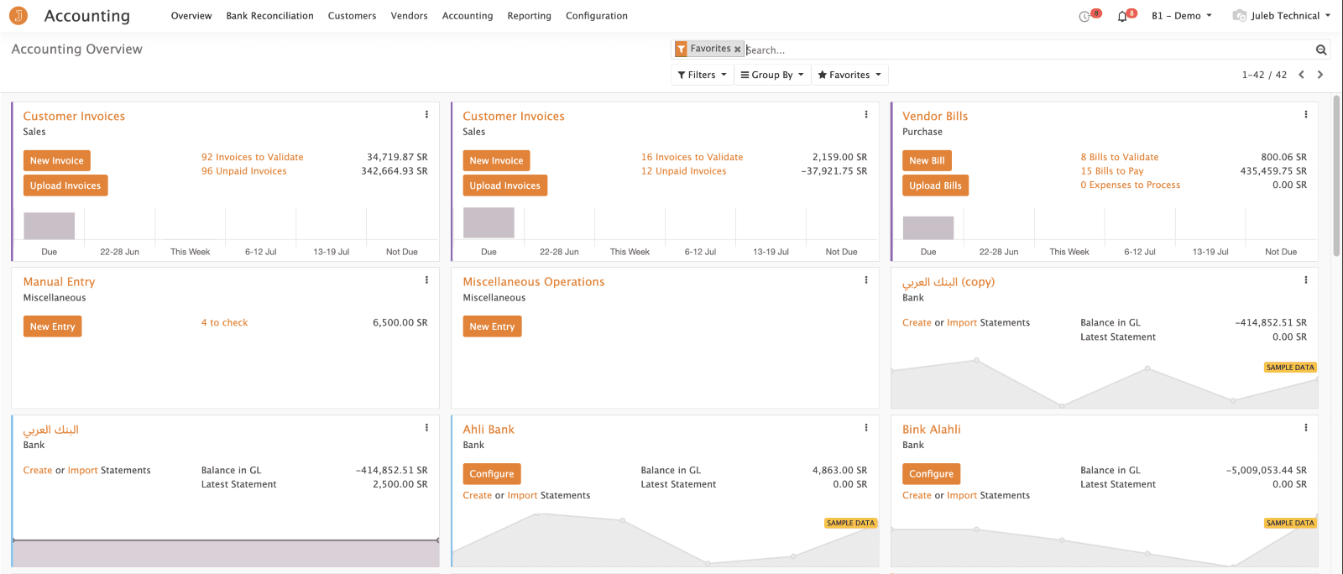This screenshot has height=574, width=1343.
Task: Click Configure on Bink Alahli card
Action: (932, 474)
